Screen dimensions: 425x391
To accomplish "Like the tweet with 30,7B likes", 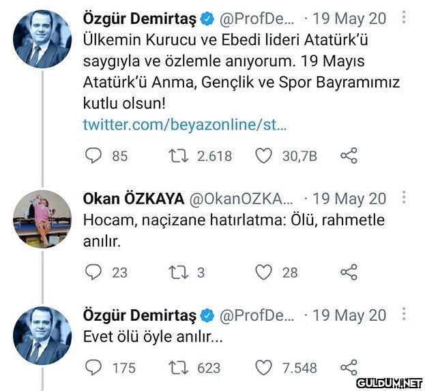I will click(264, 156).
